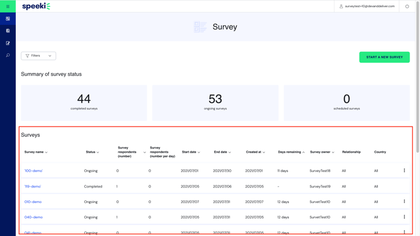This screenshot has height=236, width=420.
Task: Click the 'Summary of survey status' heading
Action: coord(51,74)
